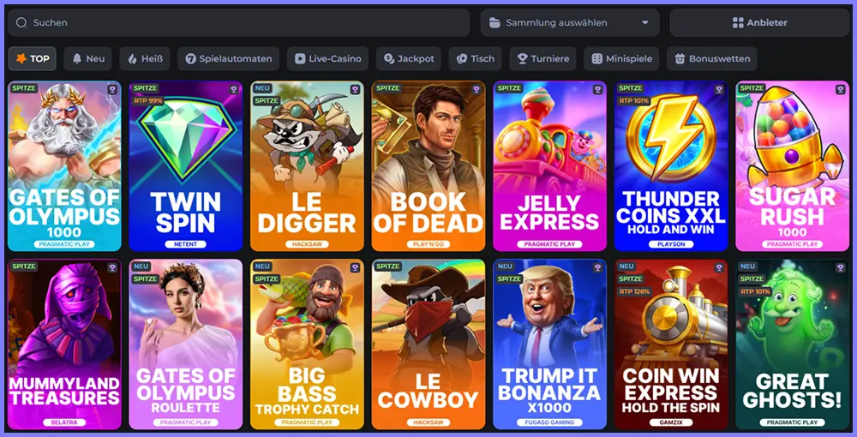Switch to Live-Casino tab
Screen dimensions: 857x437
coord(328,58)
